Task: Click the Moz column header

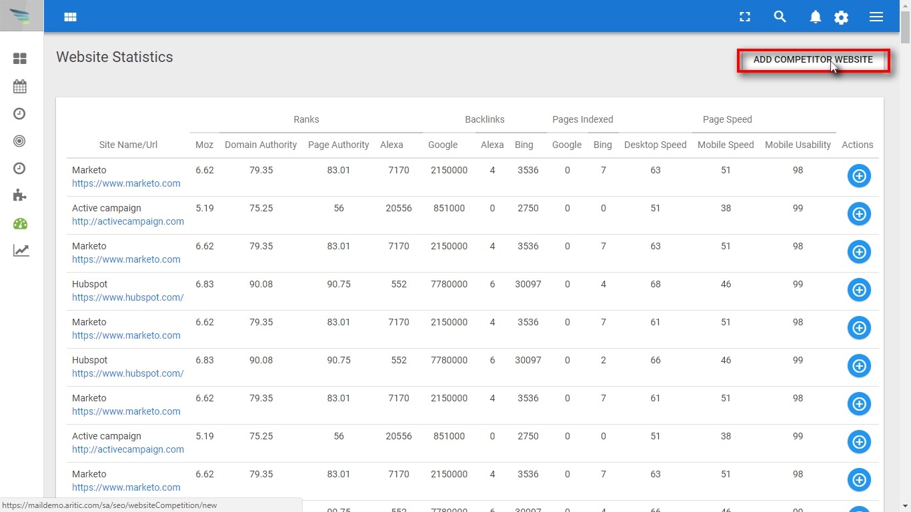Action: 204,145
